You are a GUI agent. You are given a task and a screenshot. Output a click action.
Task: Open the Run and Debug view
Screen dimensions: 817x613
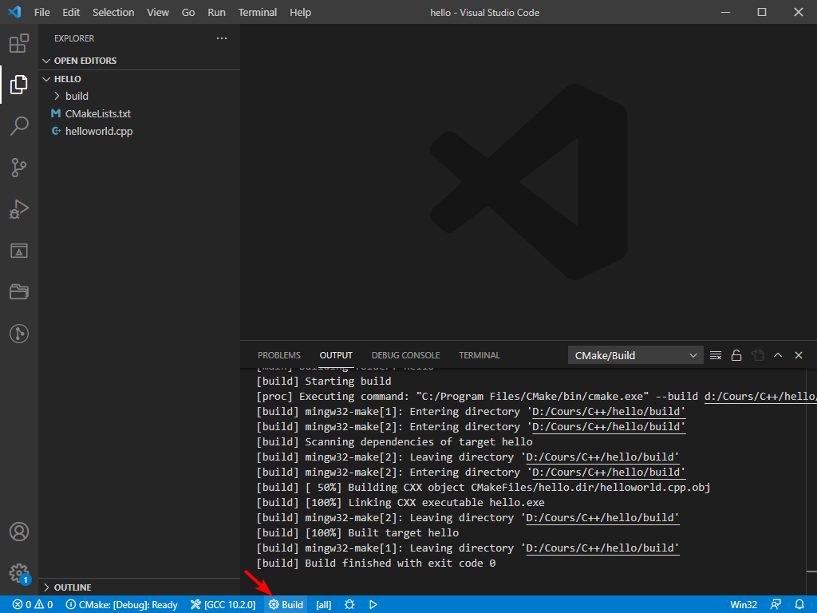pyautogui.click(x=19, y=209)
